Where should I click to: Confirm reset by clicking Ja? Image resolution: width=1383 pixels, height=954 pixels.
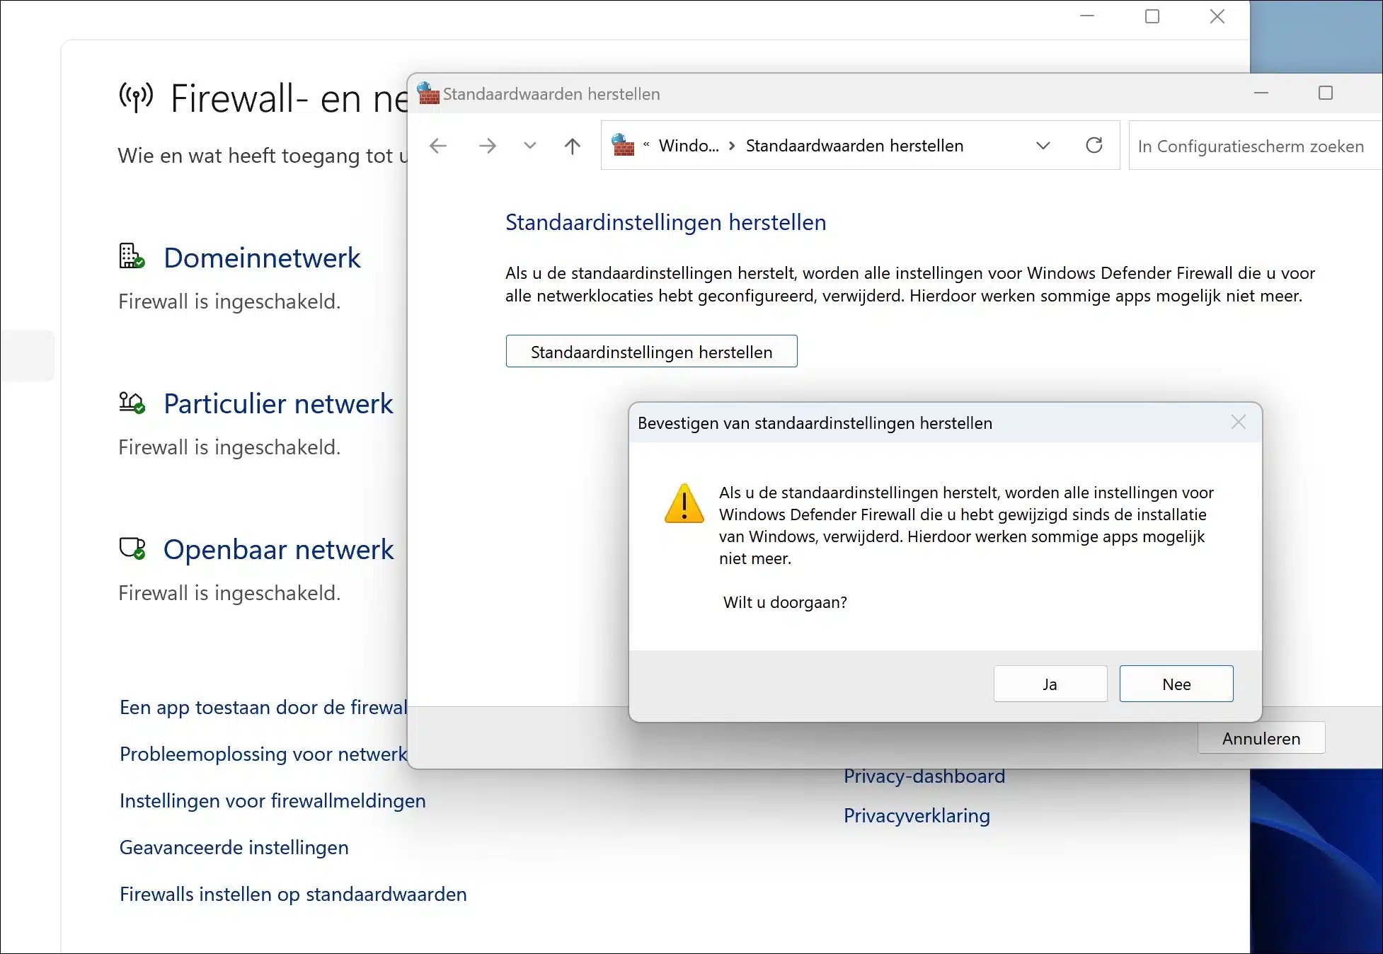1050,684
